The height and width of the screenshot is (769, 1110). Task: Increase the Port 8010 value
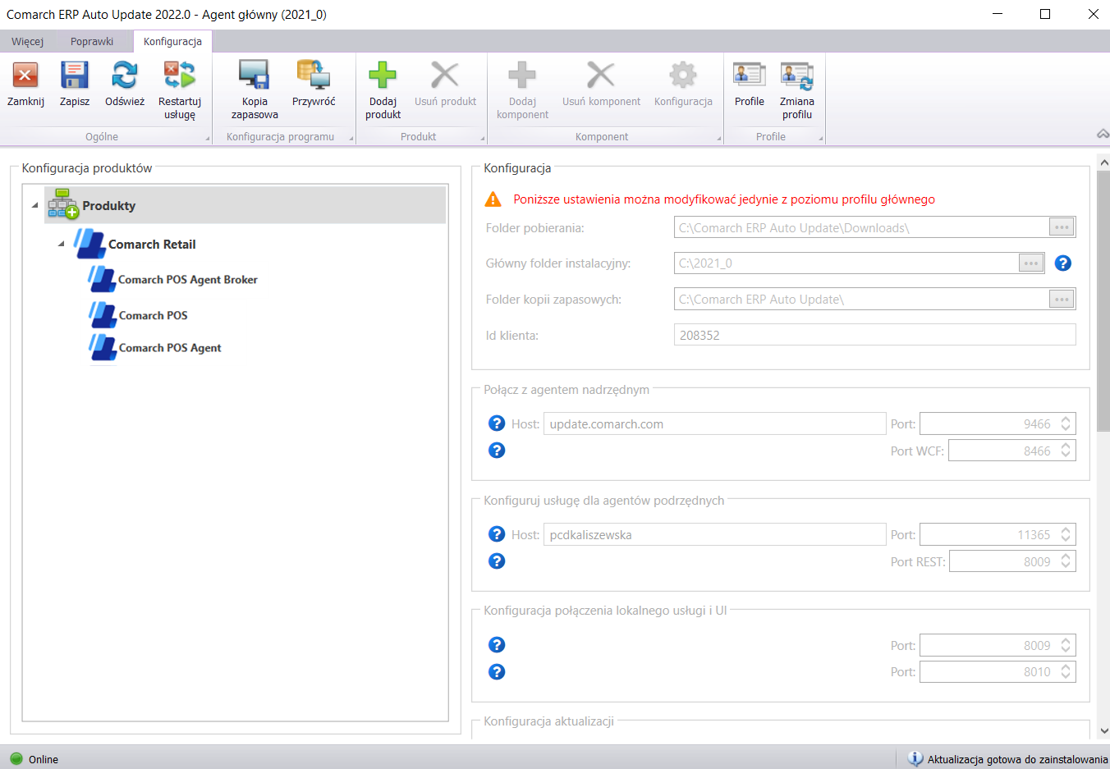tap(1066, 667)
